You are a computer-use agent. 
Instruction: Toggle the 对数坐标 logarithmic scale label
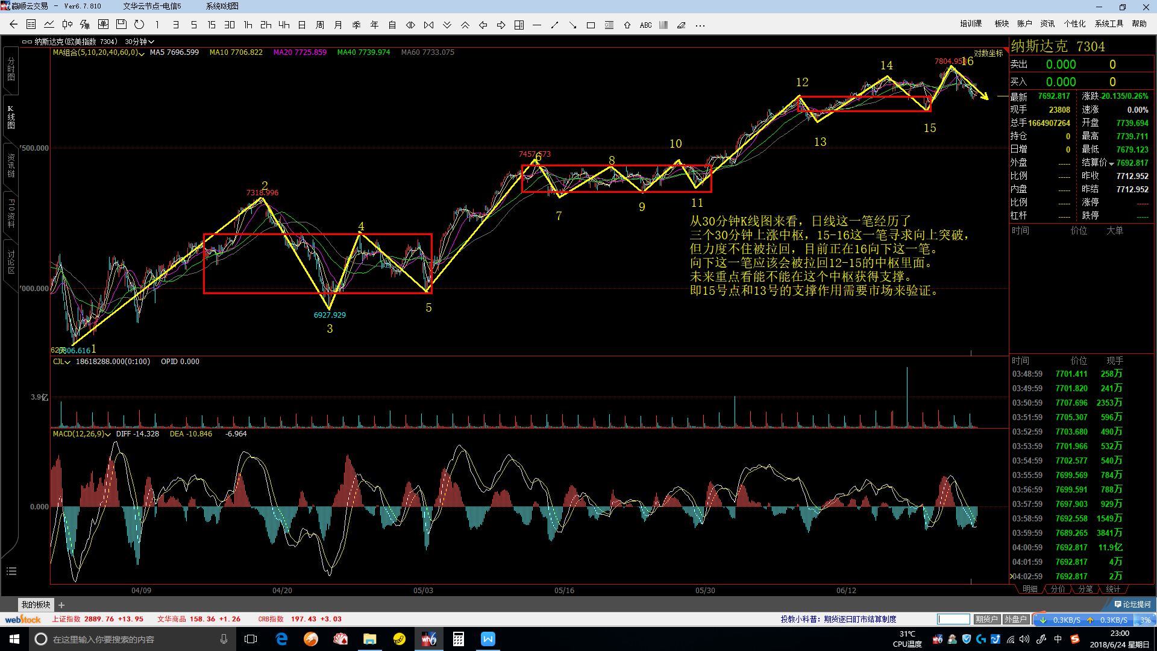(988, 54)
